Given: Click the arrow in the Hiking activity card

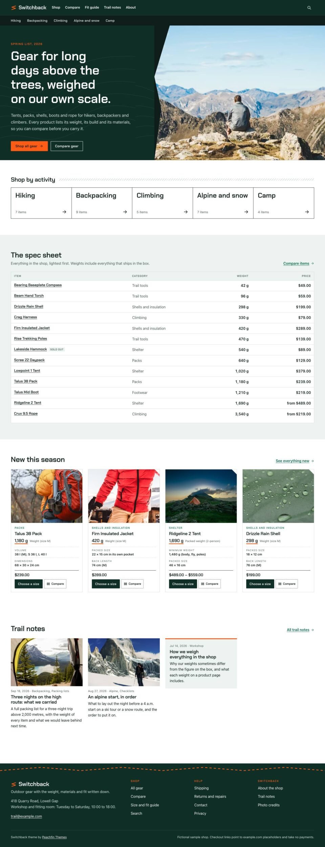Looking at the screenshot, I should click(x=64, y=212).
